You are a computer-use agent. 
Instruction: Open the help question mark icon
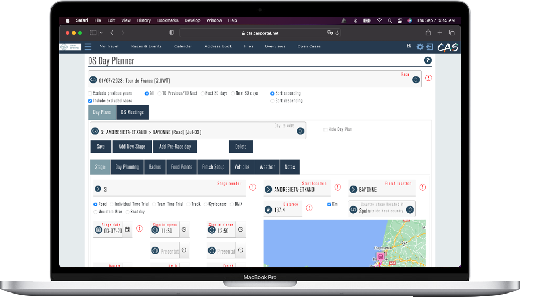click(427, 60)
